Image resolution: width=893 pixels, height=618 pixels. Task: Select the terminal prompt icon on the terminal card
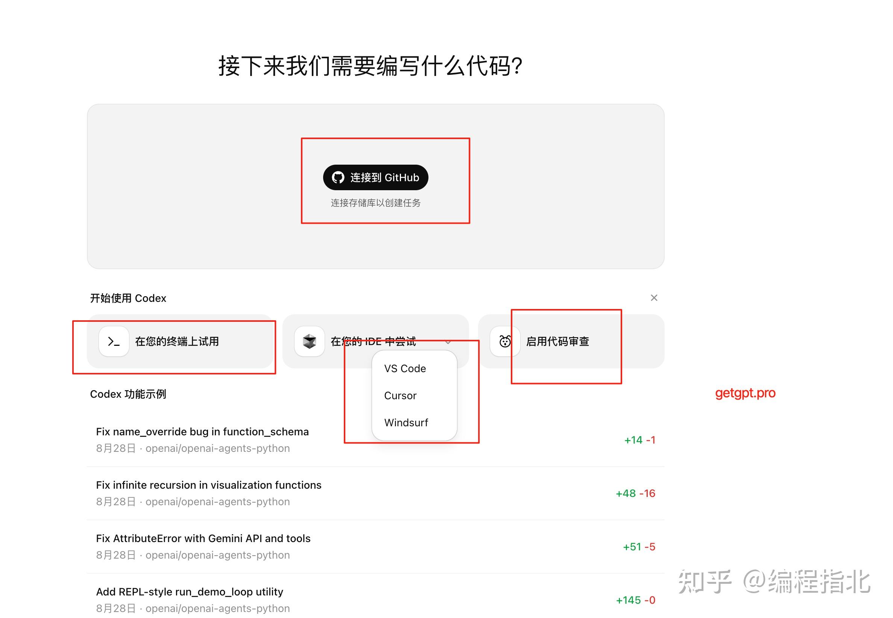114,341
